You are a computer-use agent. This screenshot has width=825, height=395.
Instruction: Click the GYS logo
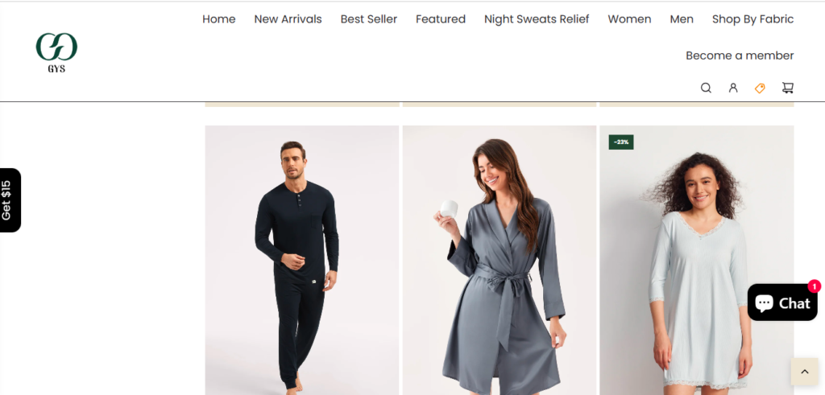tap(56, 52)
